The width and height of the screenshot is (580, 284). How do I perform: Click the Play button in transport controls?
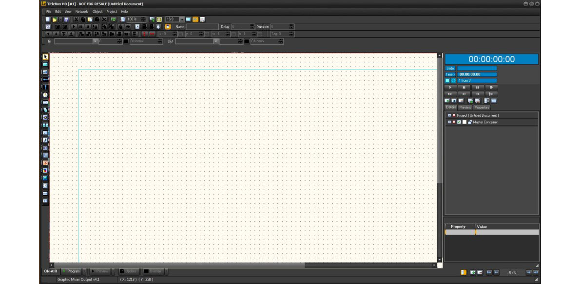(x=450, y=88)
